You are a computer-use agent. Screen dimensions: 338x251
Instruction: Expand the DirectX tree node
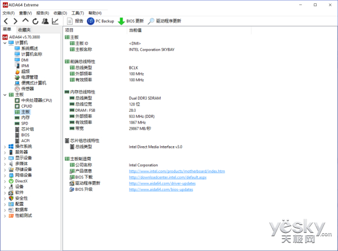point(5,181)
